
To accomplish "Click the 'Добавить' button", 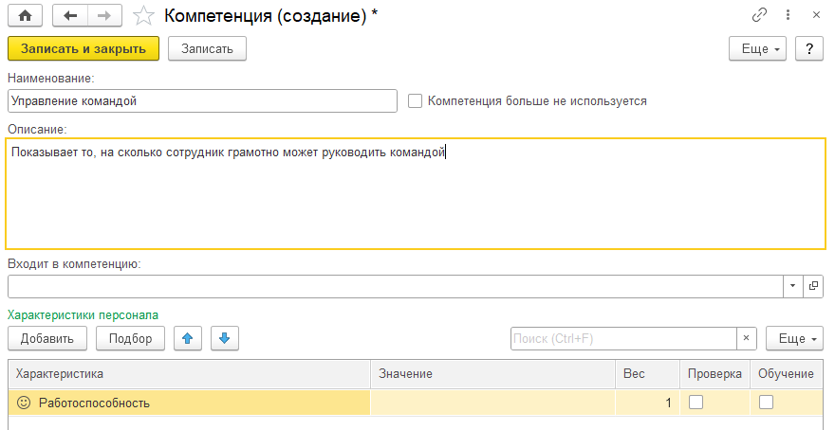I will coord(47,338).
